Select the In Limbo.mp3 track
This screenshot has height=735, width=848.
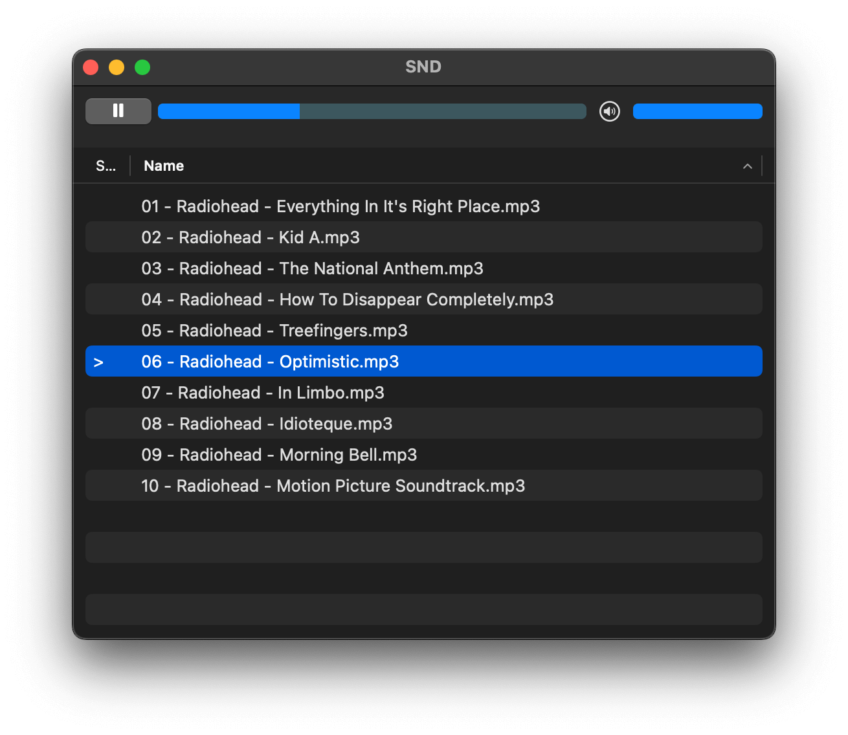(x=263, y=393)
